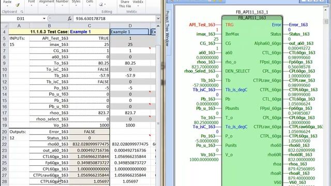Click the Alpha60_60go output pin label
Image resolution: width=331 pixels, height=186 pixels.
[x=268, y=43]
